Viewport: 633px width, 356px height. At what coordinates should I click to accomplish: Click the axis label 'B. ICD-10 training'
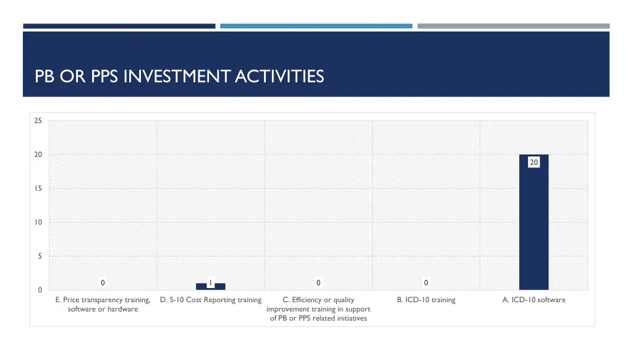[426, 300]
